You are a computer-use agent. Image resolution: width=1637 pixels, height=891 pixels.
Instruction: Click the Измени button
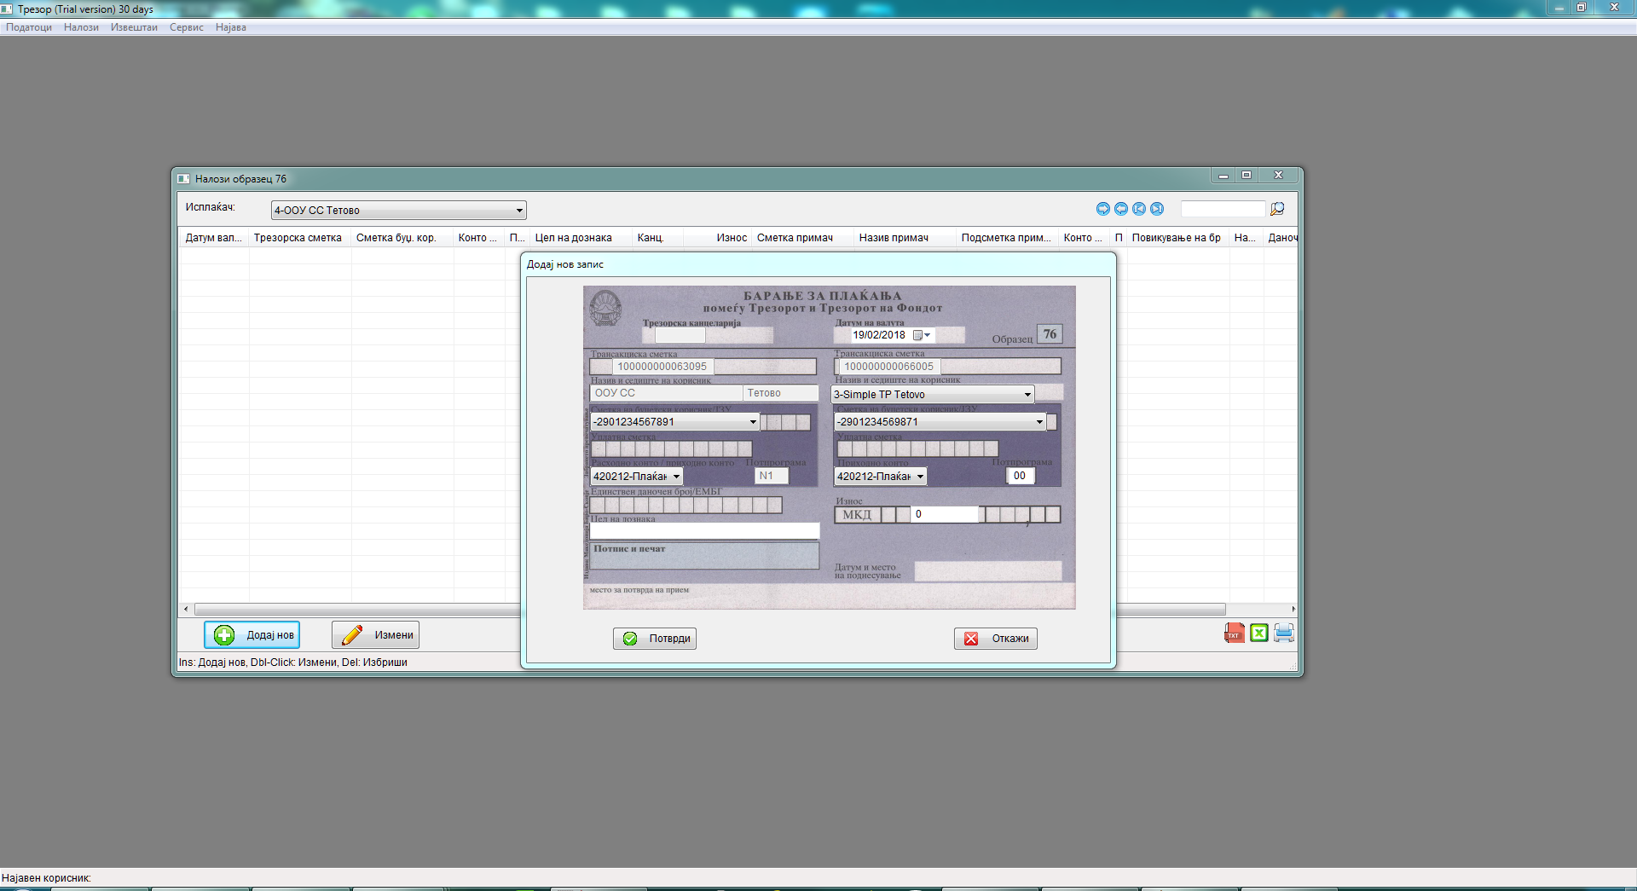[375, 635]
